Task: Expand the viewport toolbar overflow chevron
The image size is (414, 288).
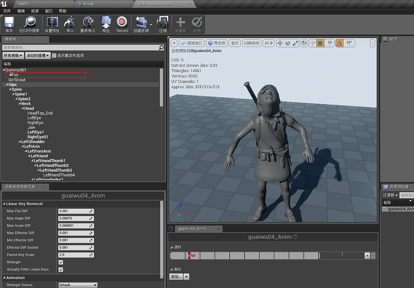Action: [373, 43]
